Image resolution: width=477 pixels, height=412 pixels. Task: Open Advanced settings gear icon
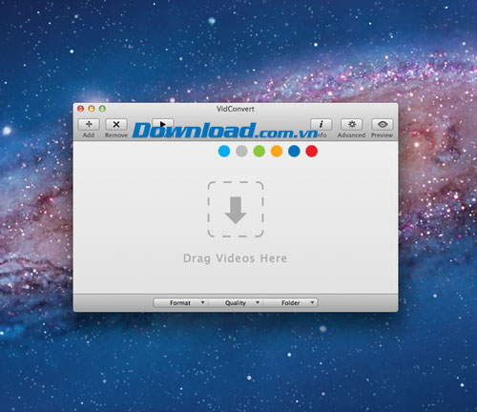coord(351,124)
